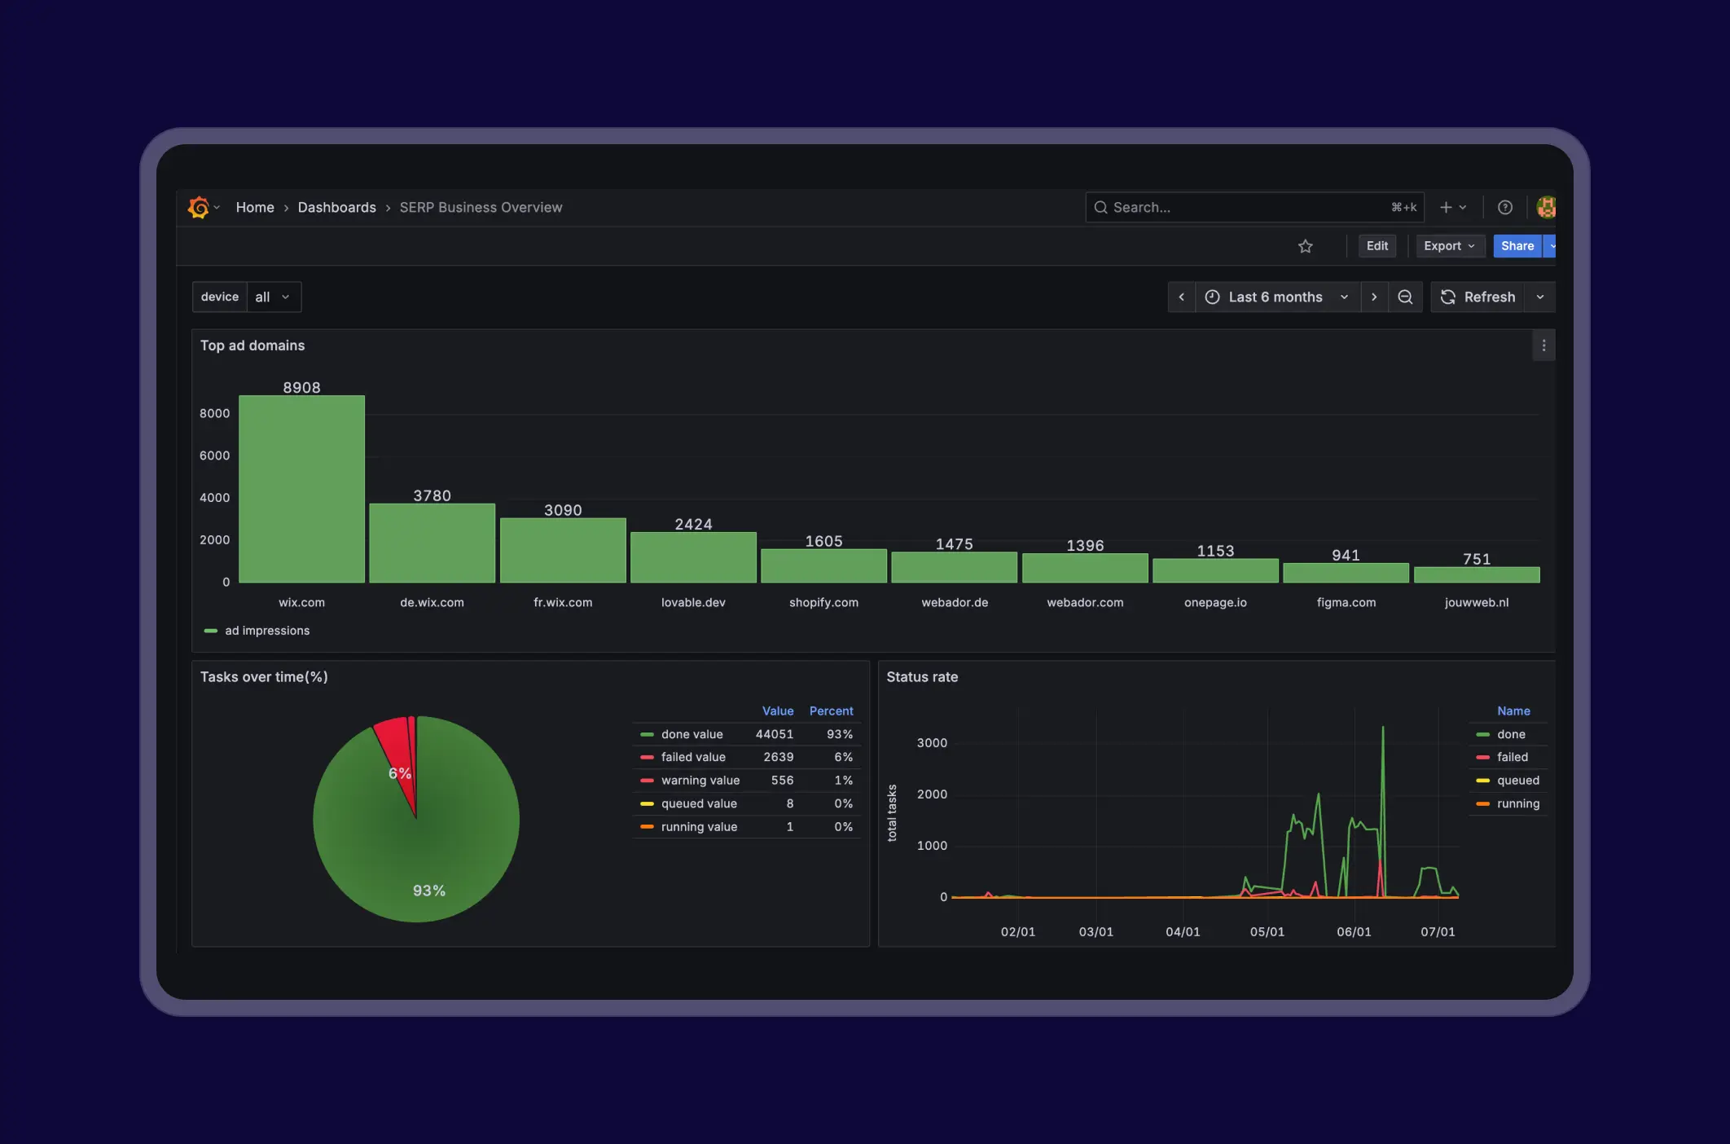
Task: Click the wix.com bar in the chart
Action: tap(301, 489)
